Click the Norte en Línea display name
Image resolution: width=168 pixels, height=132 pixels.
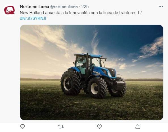[x=35, y=7]
